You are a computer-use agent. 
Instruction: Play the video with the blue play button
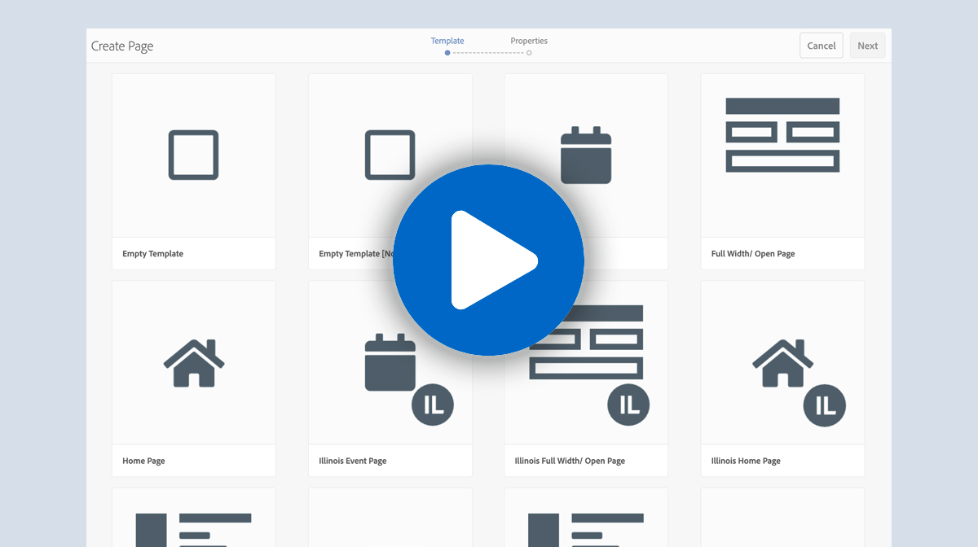(x=488, y=260)
